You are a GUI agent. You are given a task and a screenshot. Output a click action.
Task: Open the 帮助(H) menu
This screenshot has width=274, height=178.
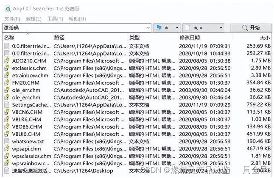(77, 19)
